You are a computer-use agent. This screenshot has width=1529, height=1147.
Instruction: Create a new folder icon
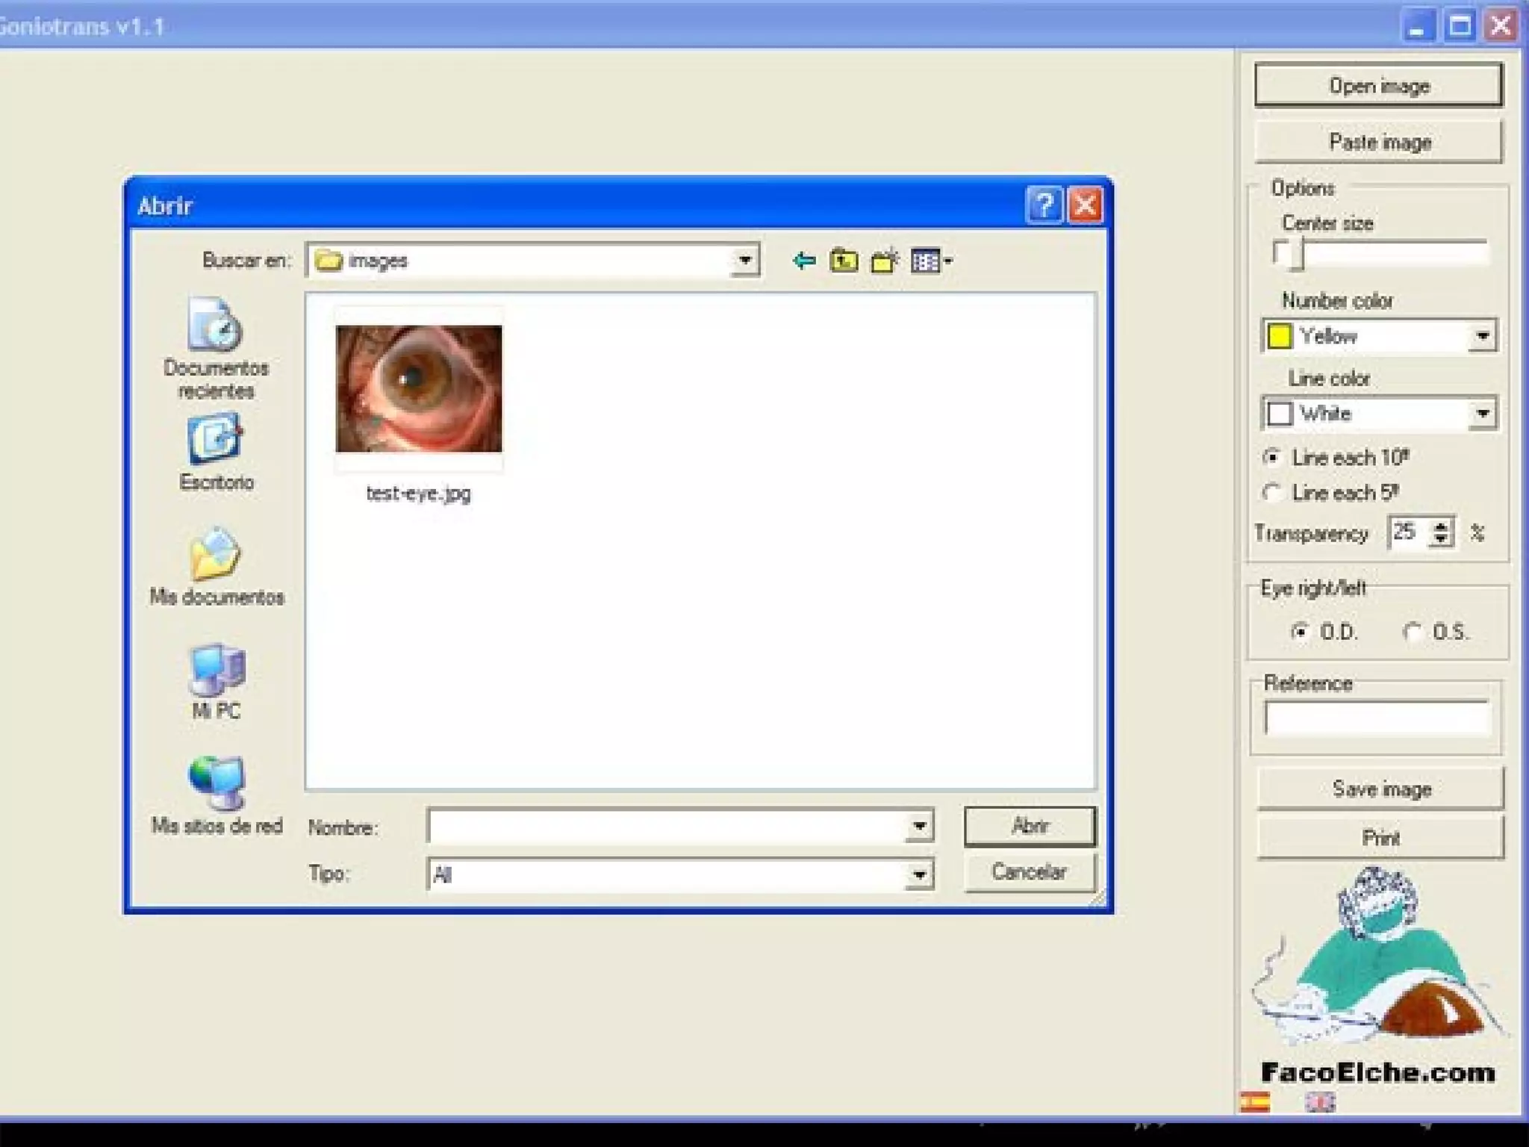tap(885, 261)
